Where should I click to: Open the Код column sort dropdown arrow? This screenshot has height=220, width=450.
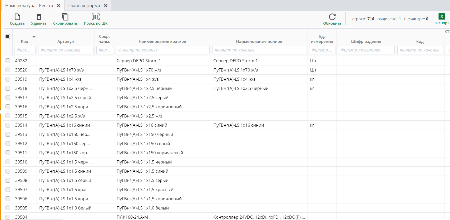pos(34,37)
